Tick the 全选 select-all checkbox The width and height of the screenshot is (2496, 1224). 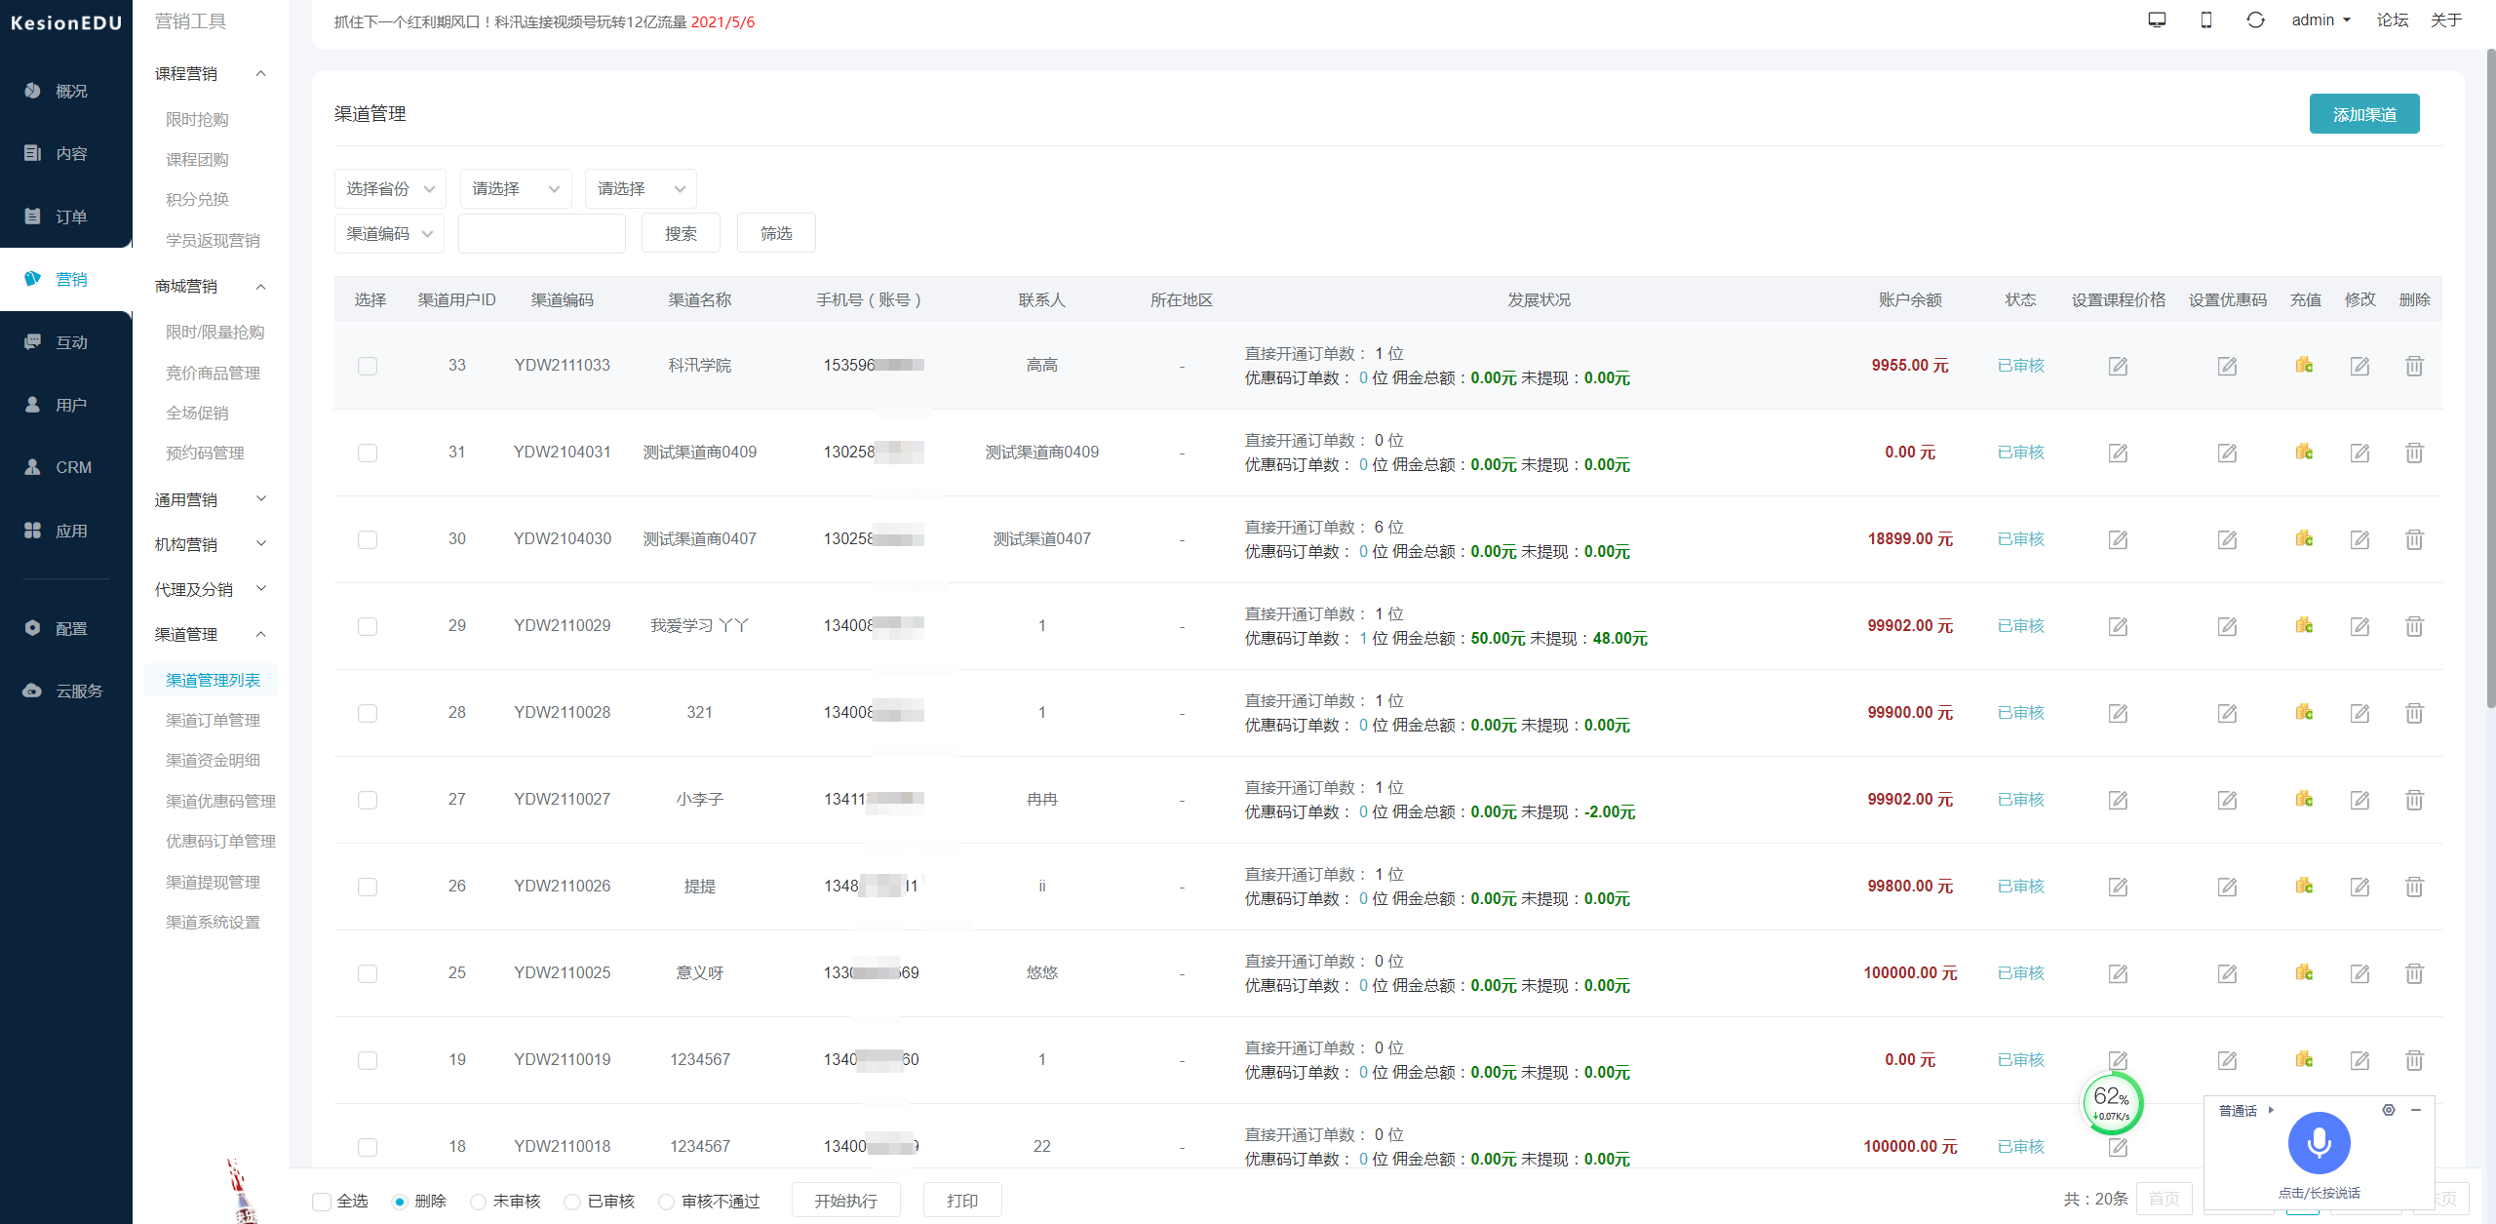tap(322, 1202)
